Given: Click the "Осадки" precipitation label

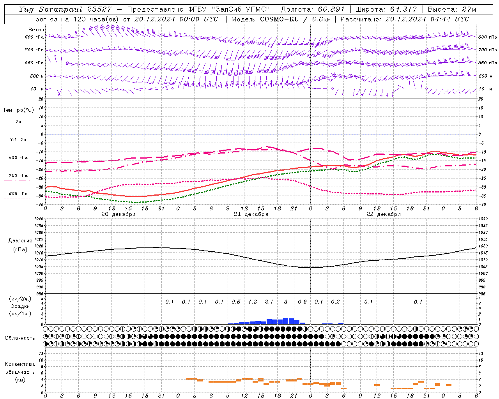Looking at the screenshot, I should (x=20, y=306).
